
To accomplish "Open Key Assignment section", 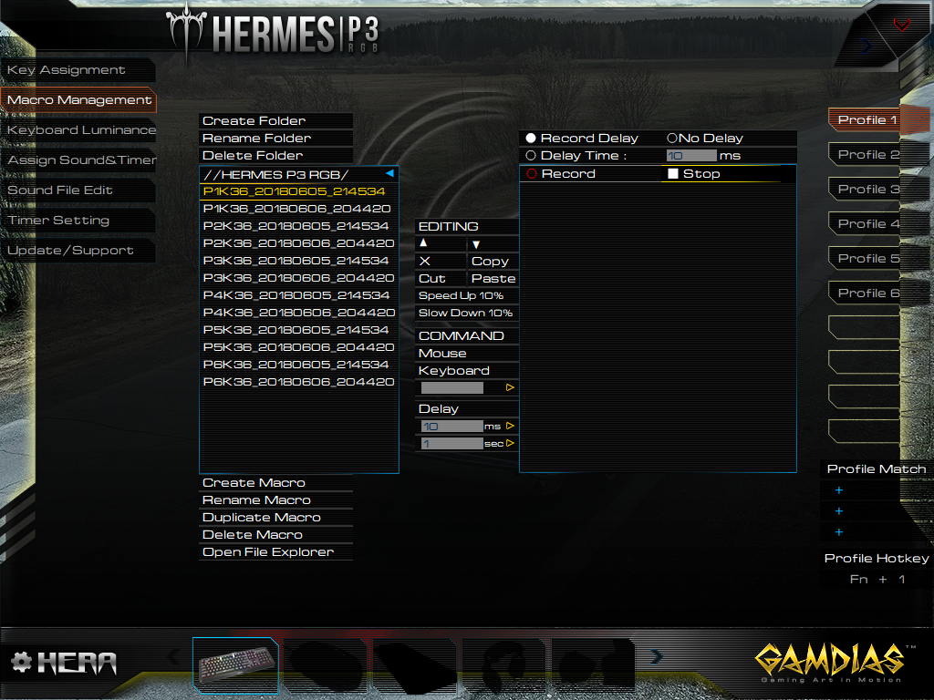I will tap(78, 69).
